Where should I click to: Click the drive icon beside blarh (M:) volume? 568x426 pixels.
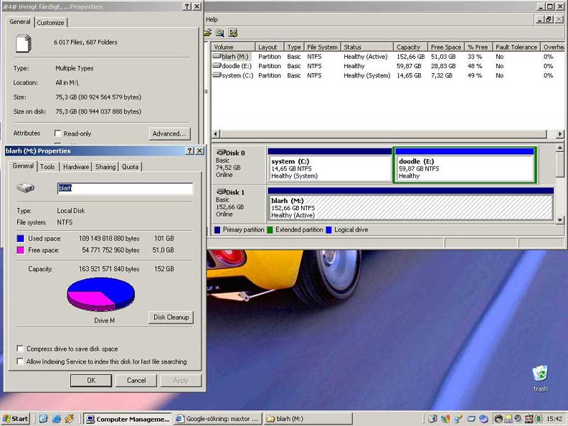[217, 56]
